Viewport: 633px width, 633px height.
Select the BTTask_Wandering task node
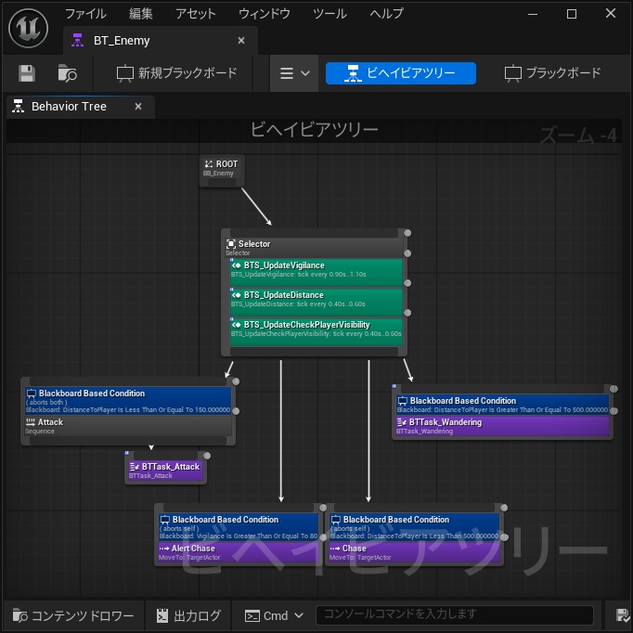[502, 426]
